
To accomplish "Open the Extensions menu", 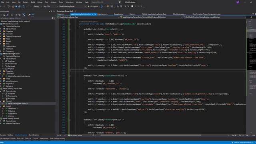I will click(x=69, y=2).
